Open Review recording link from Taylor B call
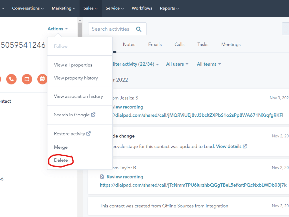Image resolution: width=289 pixels, height=217 pixels. [125, 177]
